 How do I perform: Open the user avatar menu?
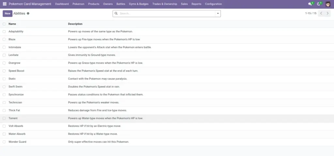pyautogui.click(x=328, y=4)
